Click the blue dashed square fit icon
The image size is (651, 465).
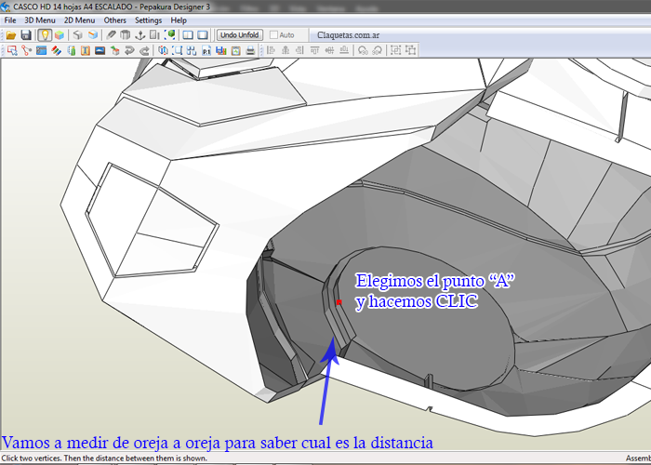click(178, 50)
